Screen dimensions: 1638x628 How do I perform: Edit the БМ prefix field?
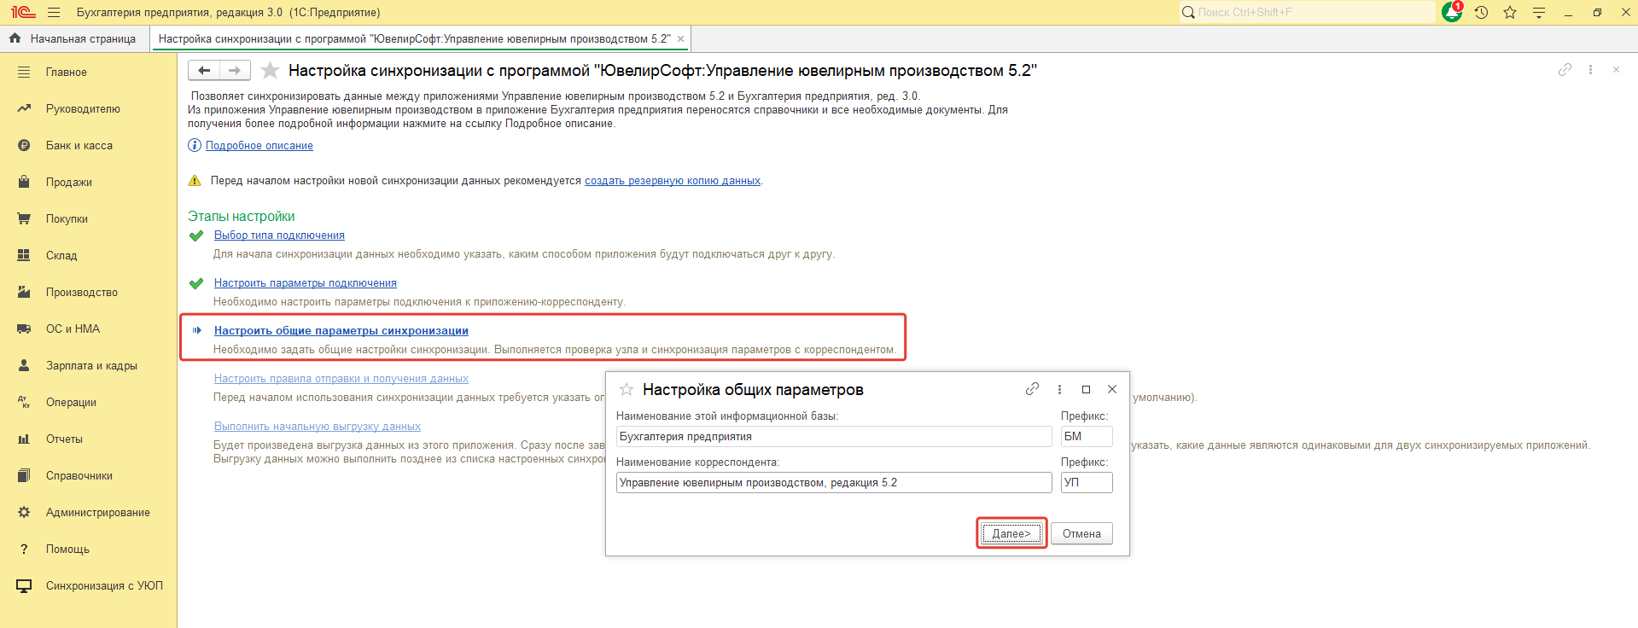click(1087, 436)
